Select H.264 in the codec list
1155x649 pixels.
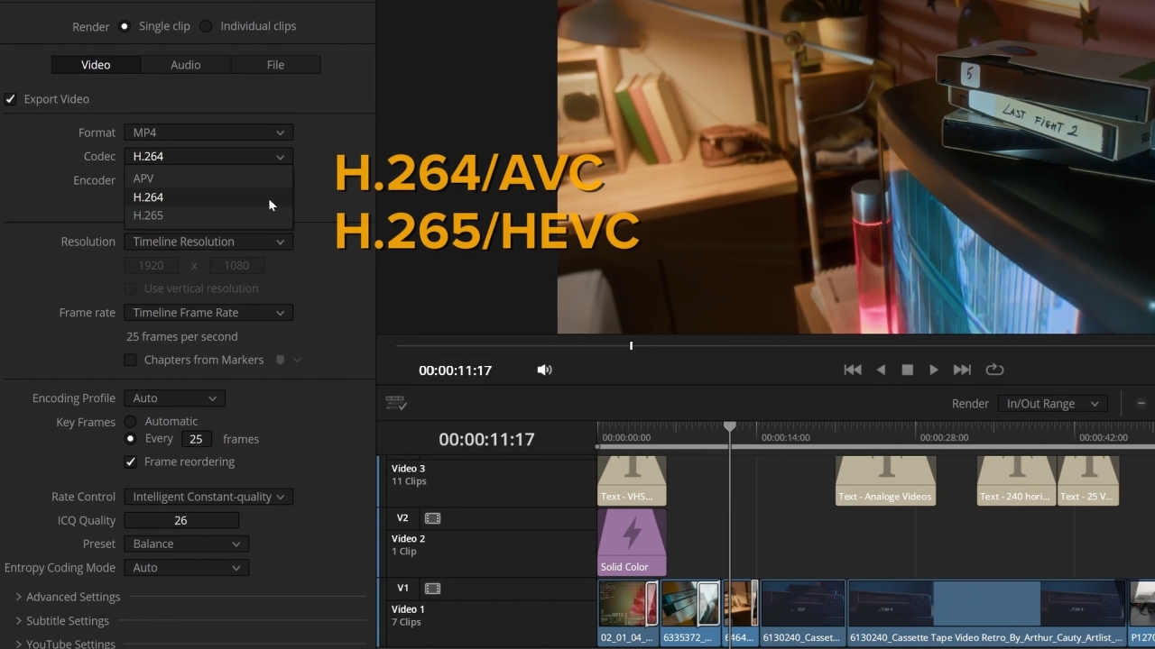click(x=208, y=197)
